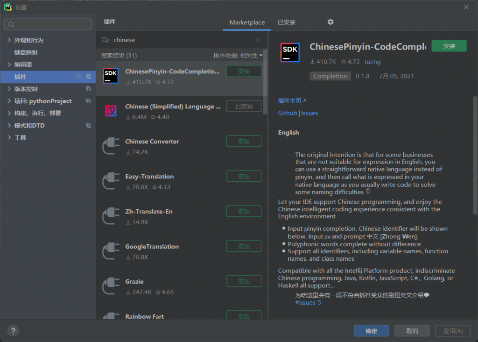Viewport: 478px width, 342px height.
Task: Click the date 7月 05, 2021
Action: click(396, 76)
